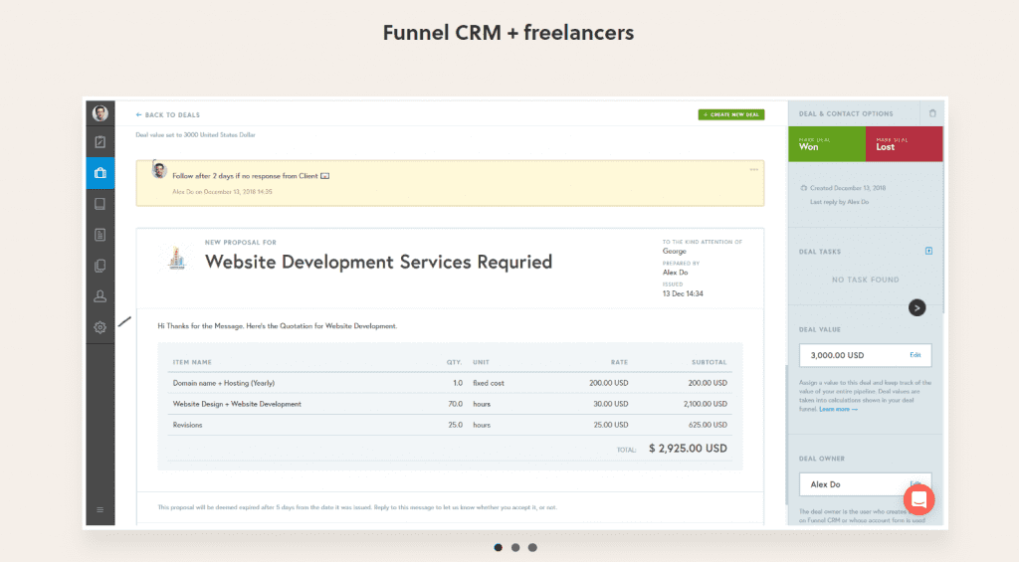Image resolution: width=1019 pixels, height=562 pixels.
Task: Expand the sidebar using hamburger menu icon
Action: click(101, 510)
